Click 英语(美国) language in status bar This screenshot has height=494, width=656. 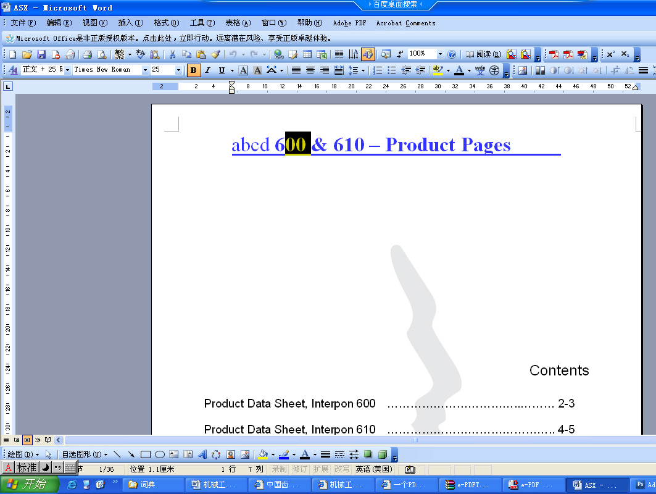pyautogui.click(x=374, y=469)
